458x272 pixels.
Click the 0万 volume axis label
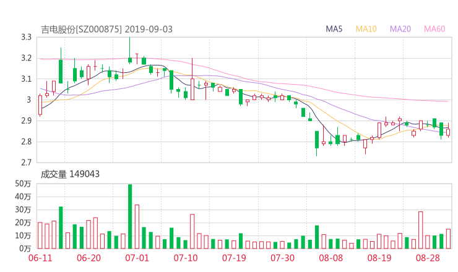click(25, 249)
